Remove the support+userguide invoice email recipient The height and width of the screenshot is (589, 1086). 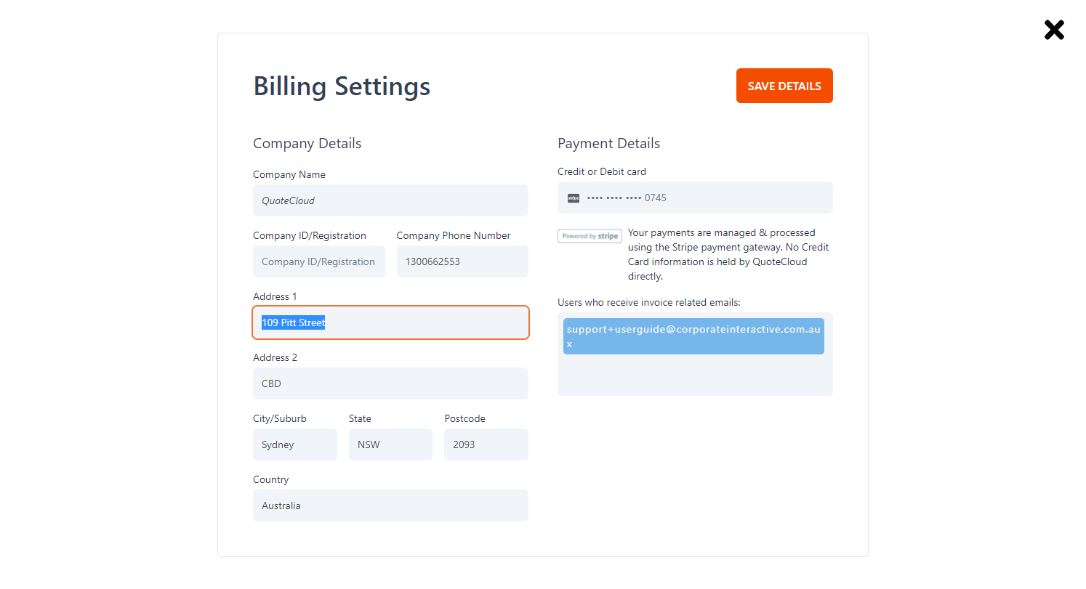point(569,344)
